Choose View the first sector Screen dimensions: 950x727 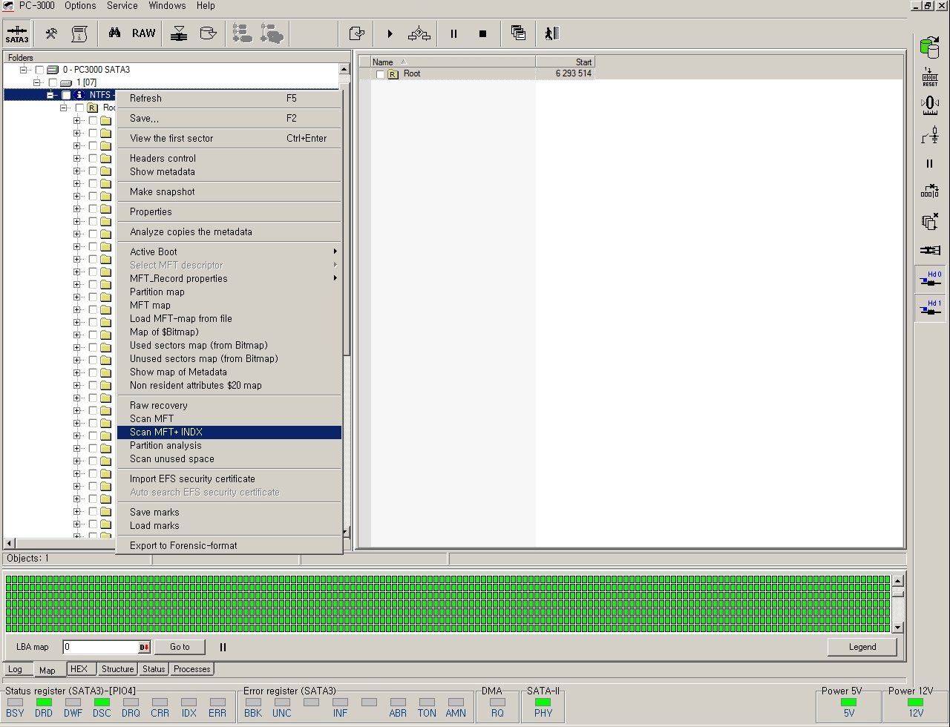coord(229,138)
